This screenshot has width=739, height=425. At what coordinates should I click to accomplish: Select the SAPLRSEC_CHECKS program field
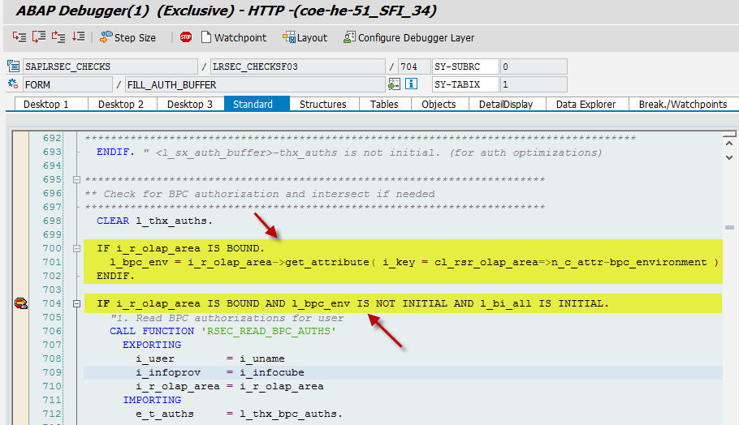(x=110, y=67)
